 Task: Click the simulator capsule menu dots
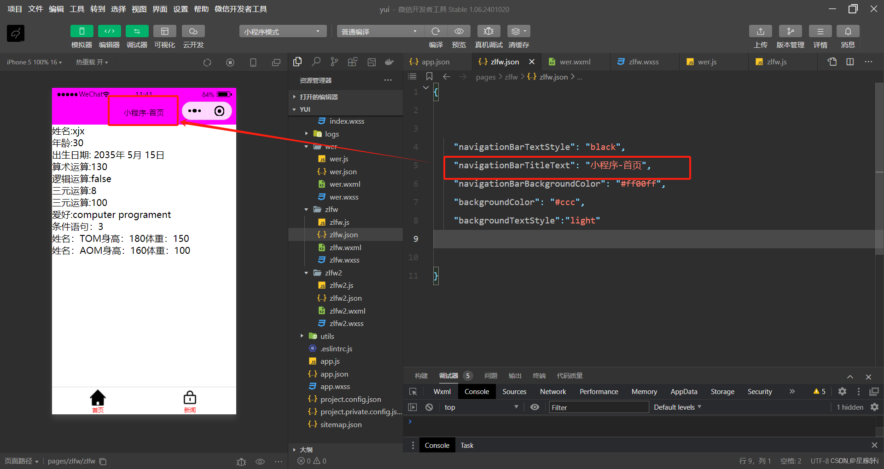[x=194, y=111]
